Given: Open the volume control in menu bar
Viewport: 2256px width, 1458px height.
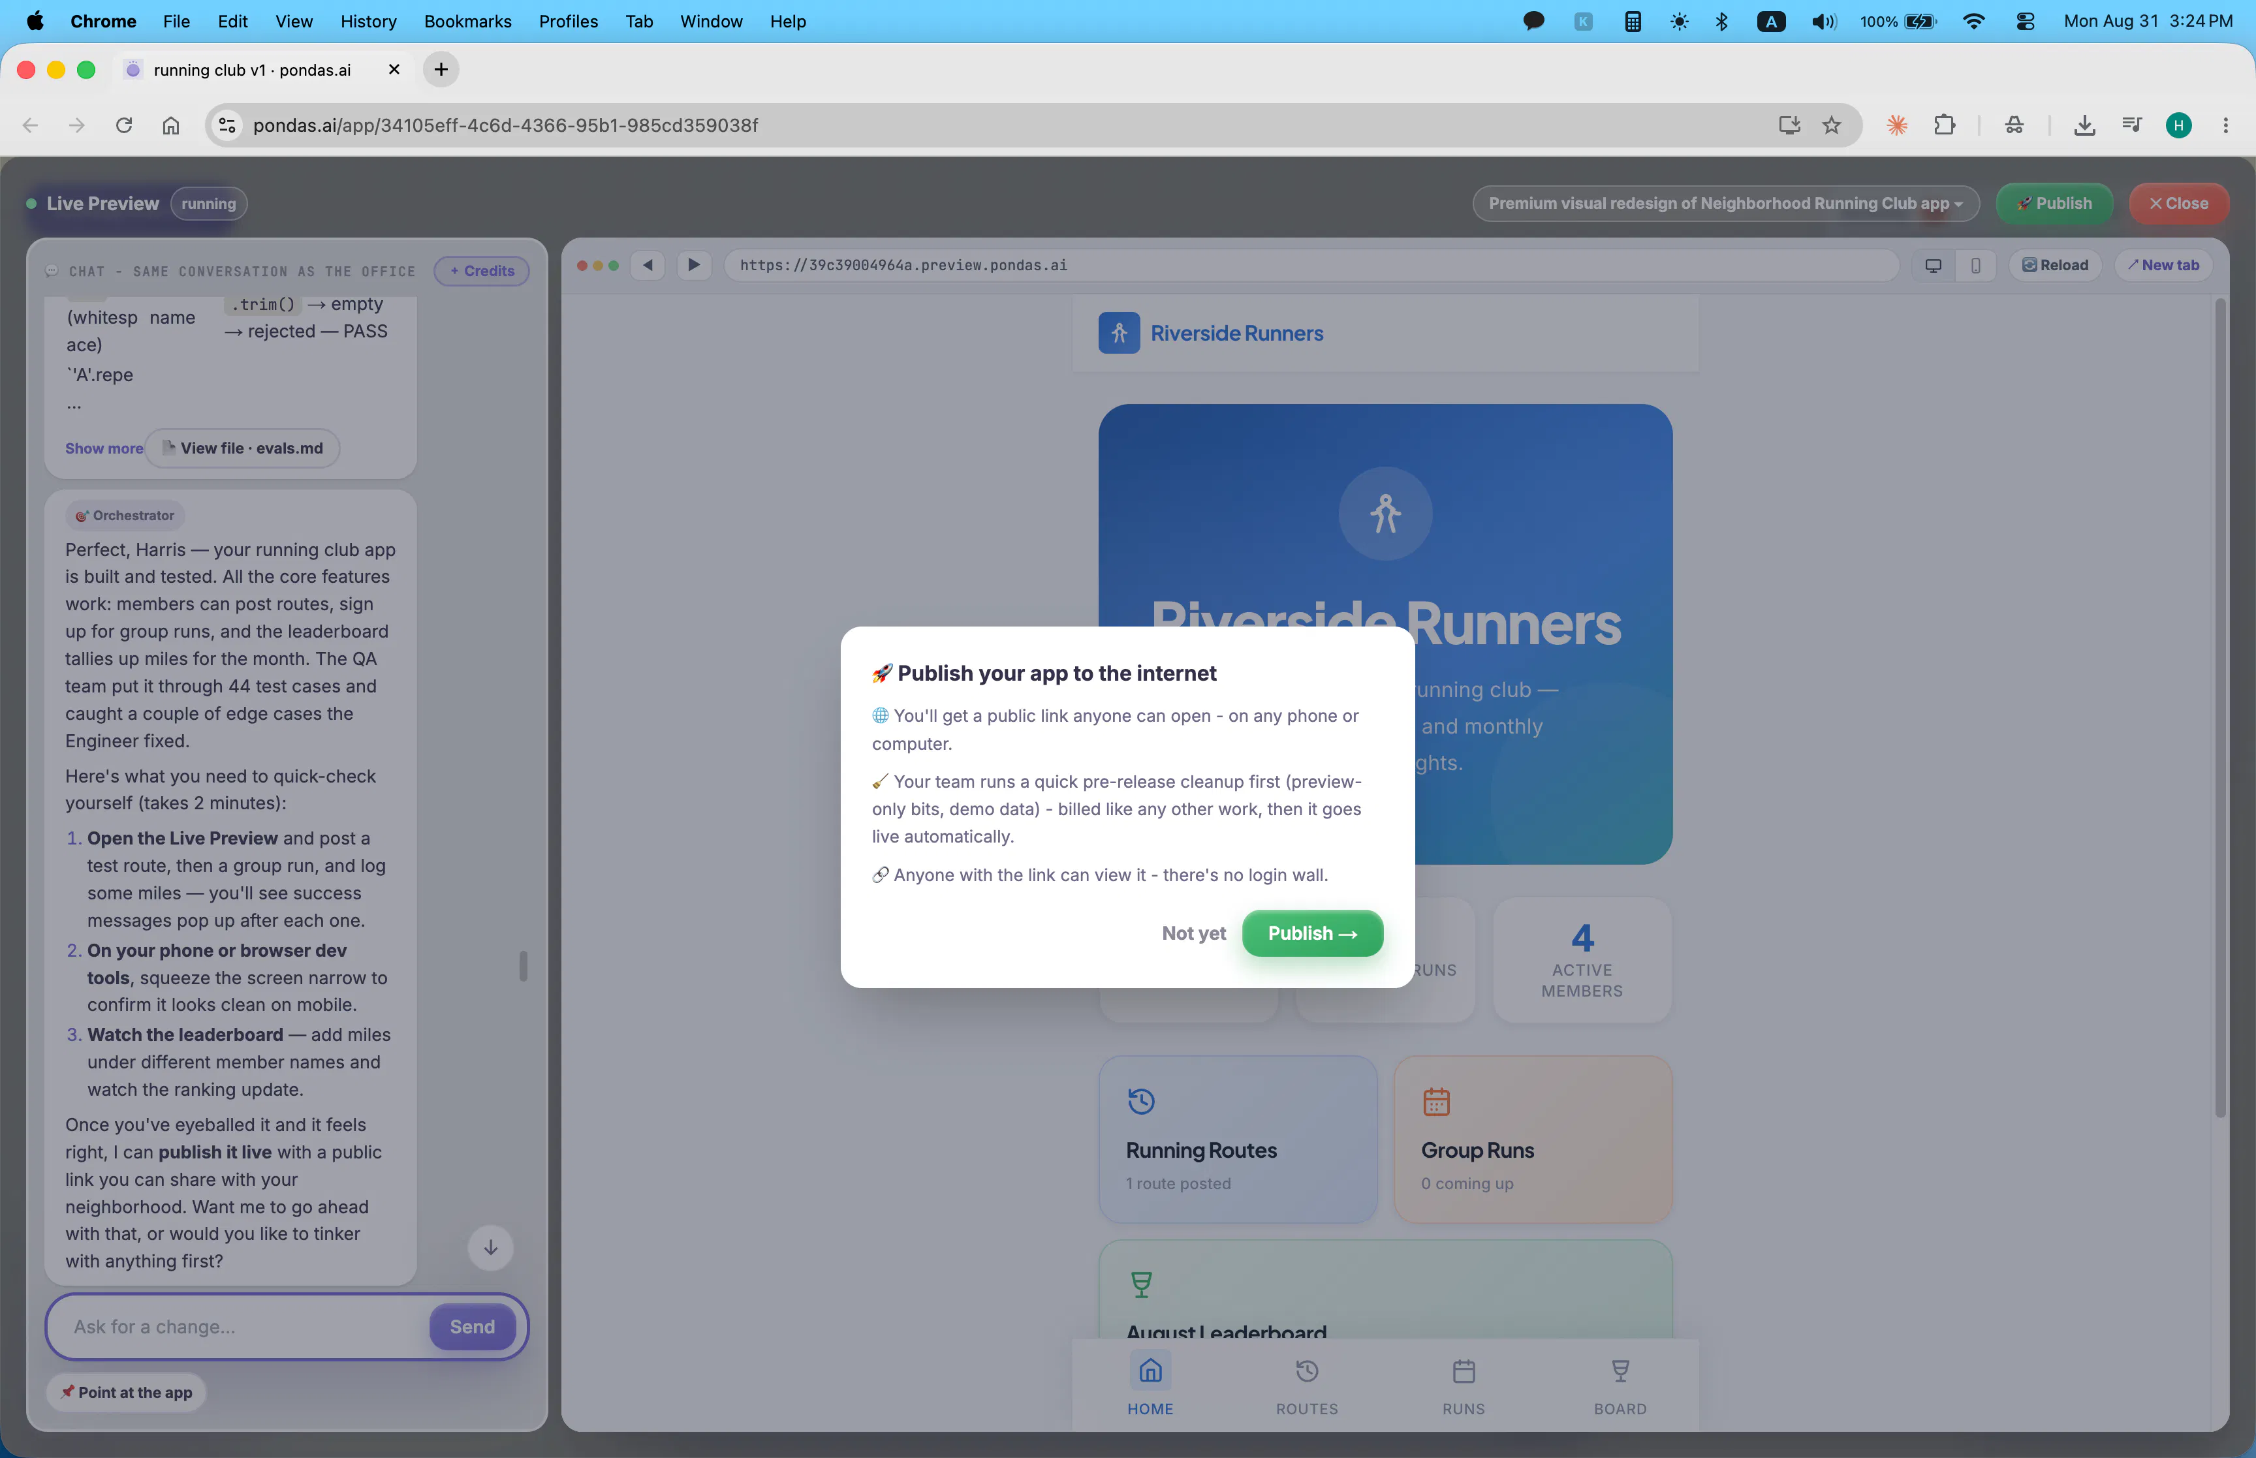Looking at the screenshot, I should [x=1823, y=21].
